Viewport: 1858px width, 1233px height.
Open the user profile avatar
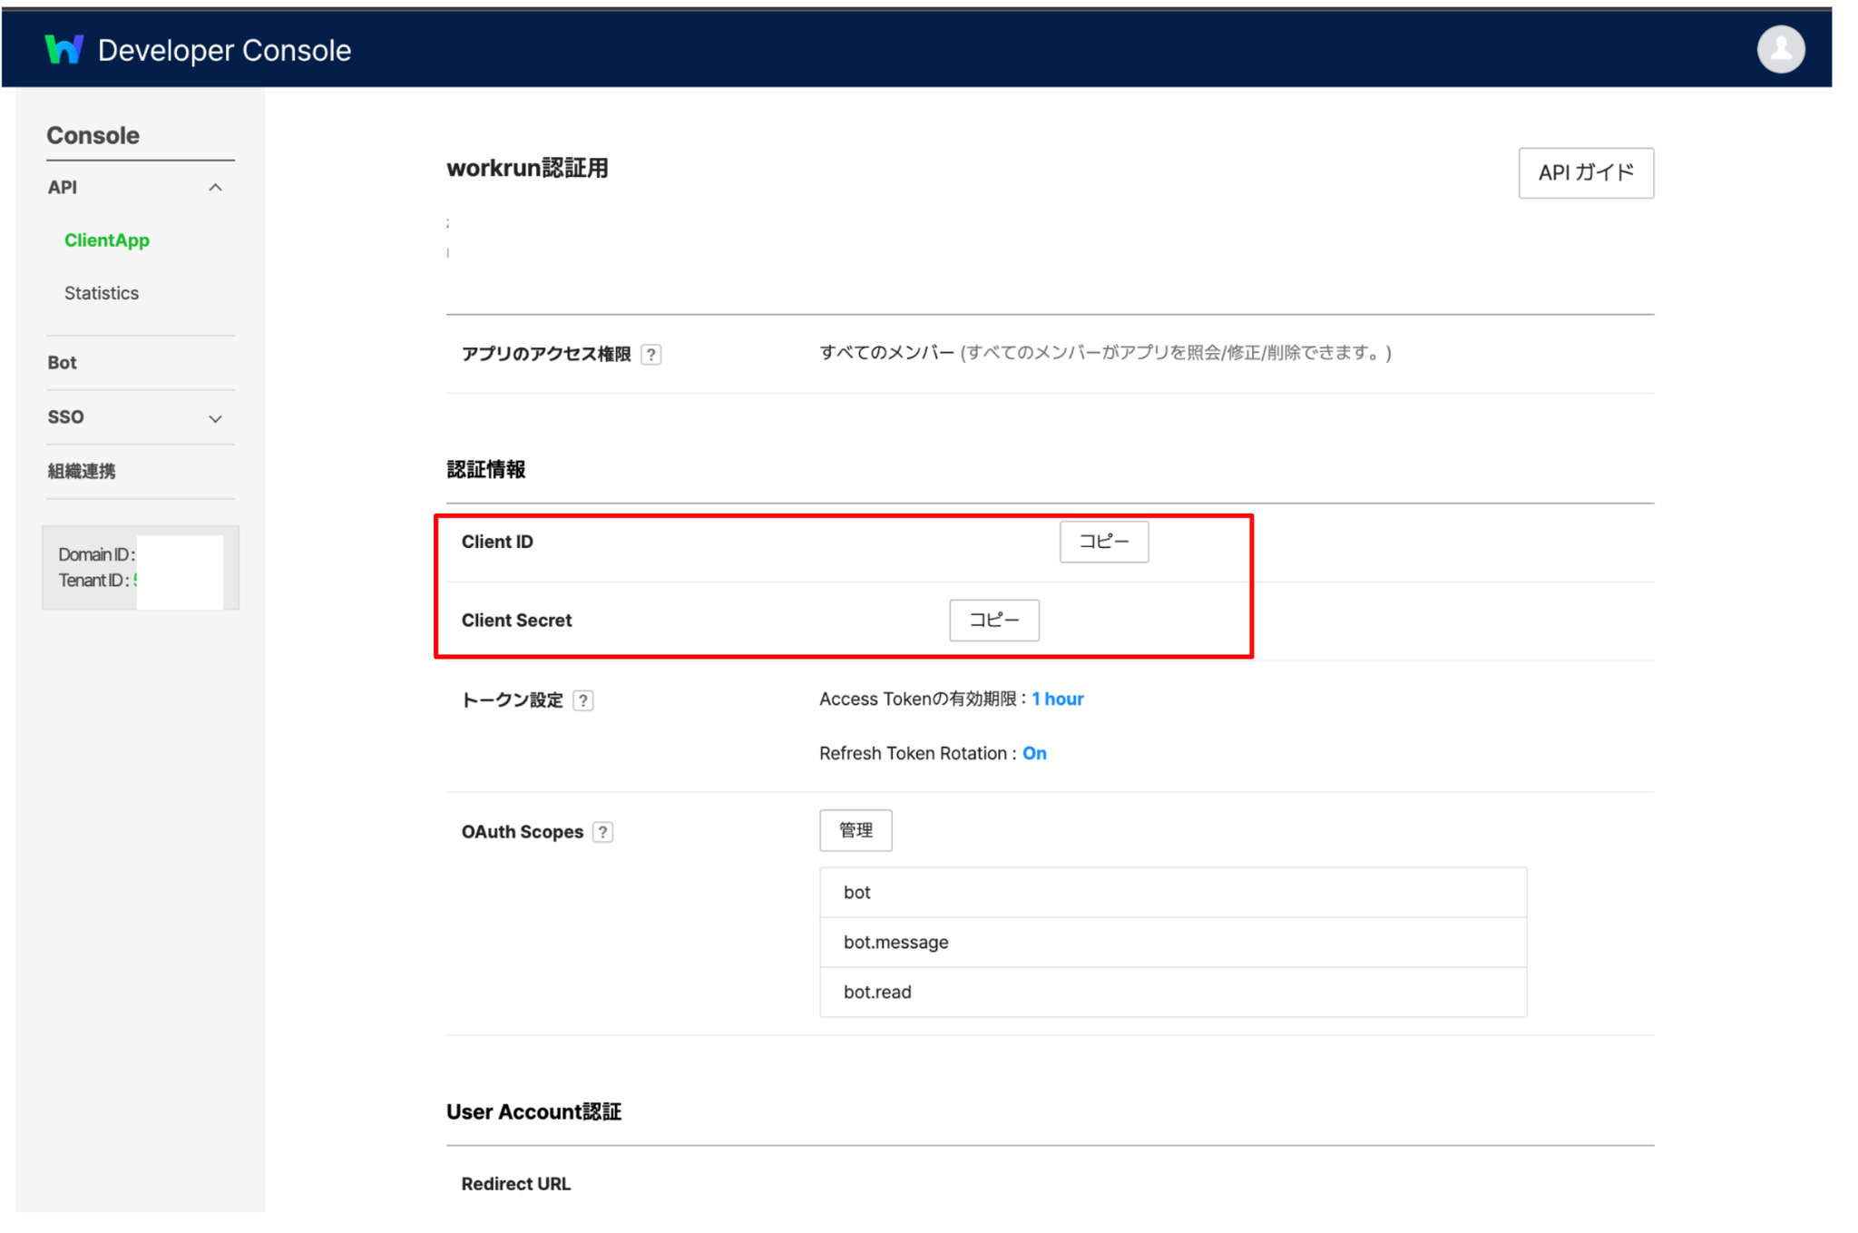coord(1780,50)
